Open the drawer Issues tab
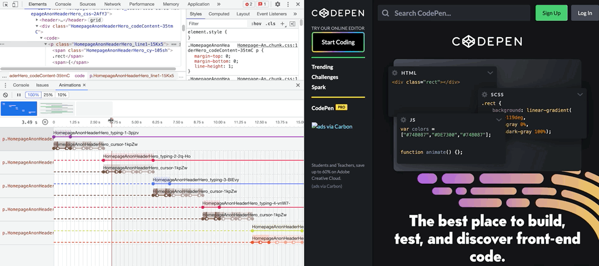The image size is (599, 266). 42,85
